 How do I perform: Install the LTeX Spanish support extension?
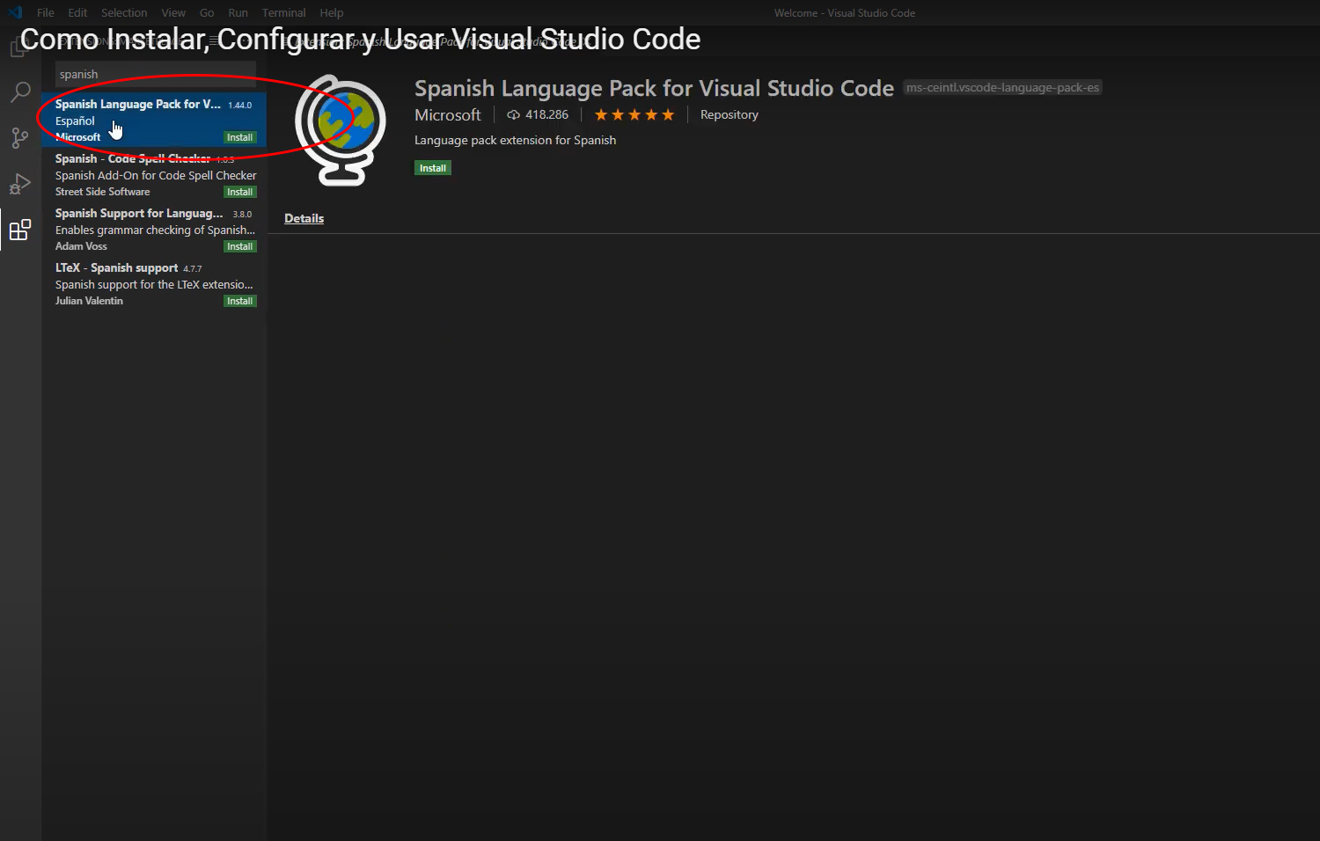coord(239,301)
